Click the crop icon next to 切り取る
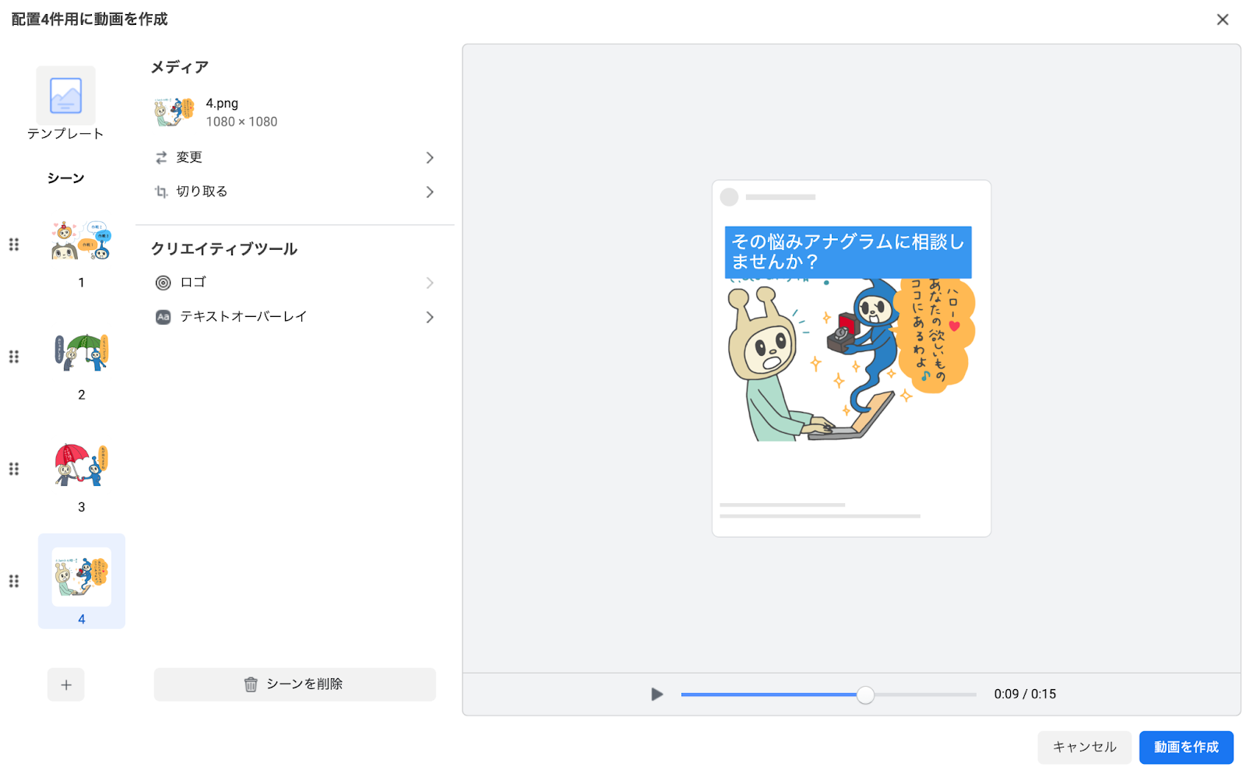The image size is (1246, 767). (161, 192)
